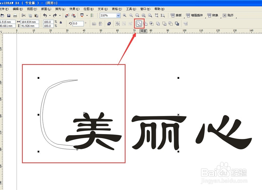This screenshot has width=262, height=190.
Task: Zoom to selected objects icon
Action: (x=137, y=15)
